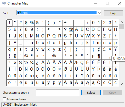Select the pound sterling £ symbol
The image size is (125, 107).
click(x=104, y=50)
